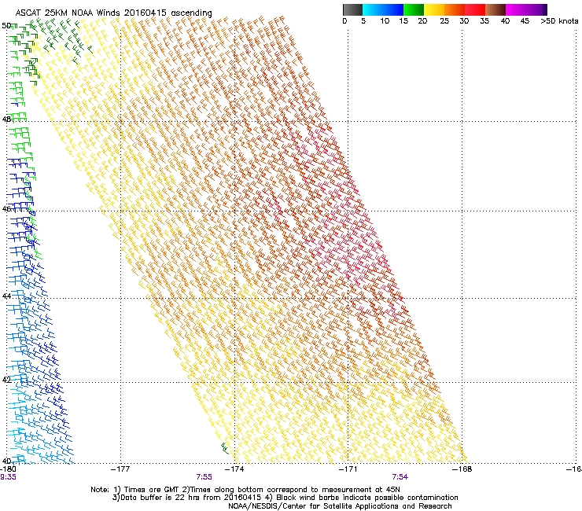Click the latitude label 44
The image size is (582, 511).
(6, 296)
